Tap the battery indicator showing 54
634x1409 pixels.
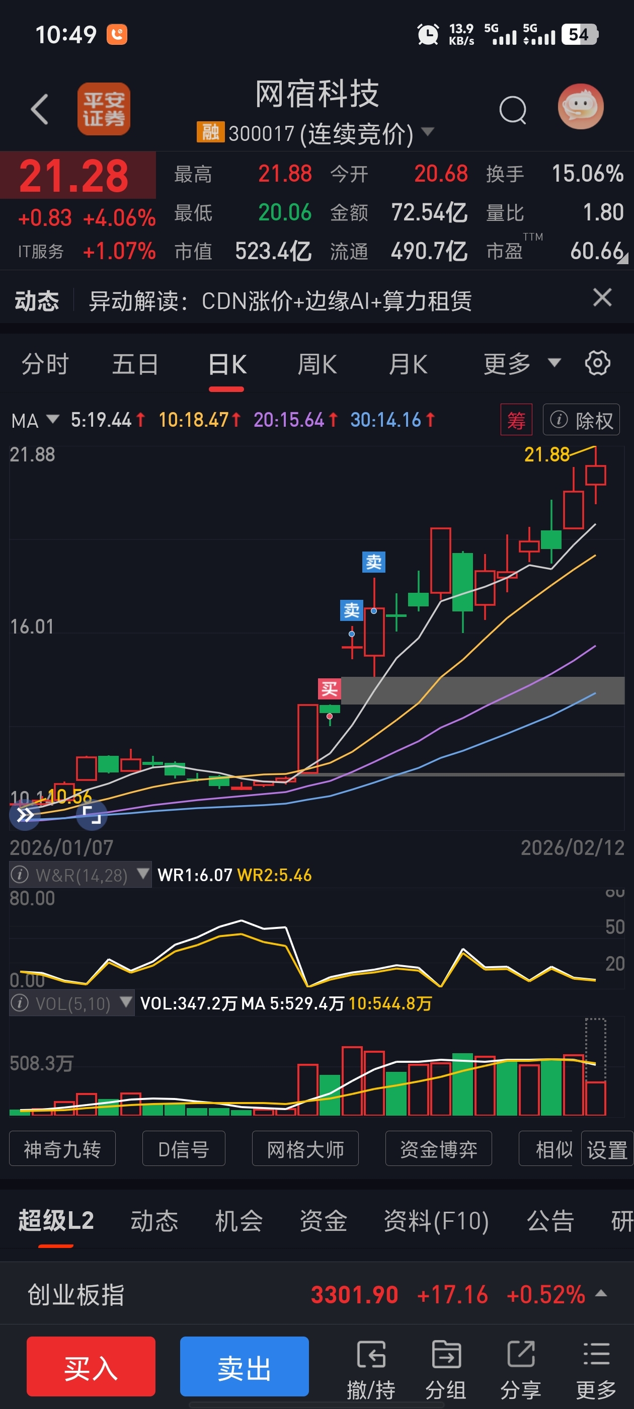(x=579, y=34)
